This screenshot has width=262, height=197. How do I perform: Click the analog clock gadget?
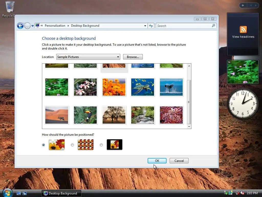243,104
